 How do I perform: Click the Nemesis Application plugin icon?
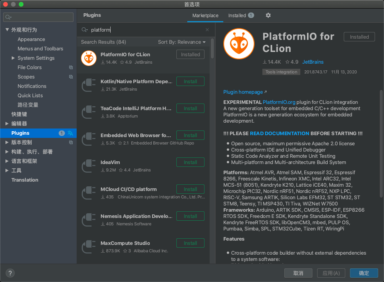89,220
